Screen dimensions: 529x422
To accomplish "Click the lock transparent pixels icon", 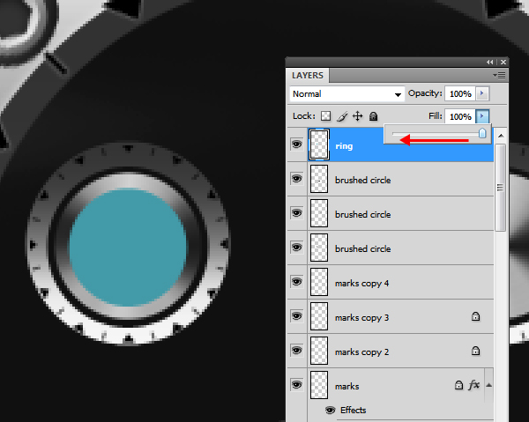I will pyautogui.click(x=325, y=116).
